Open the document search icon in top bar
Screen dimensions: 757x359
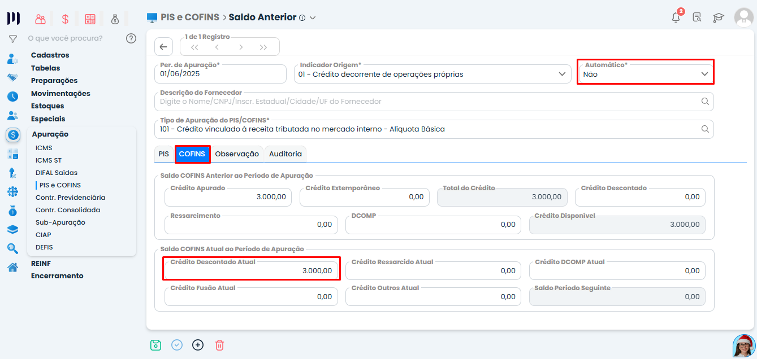point(697,17)
